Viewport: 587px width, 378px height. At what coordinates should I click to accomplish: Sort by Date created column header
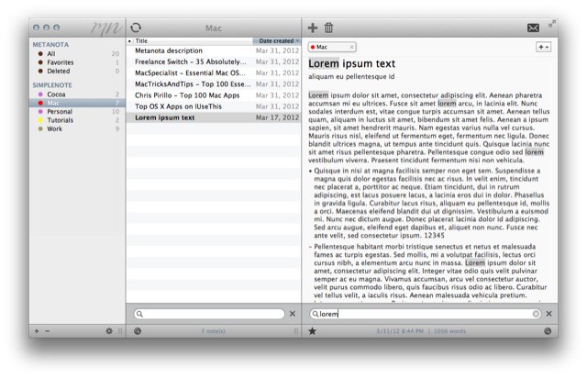point(277,41)
